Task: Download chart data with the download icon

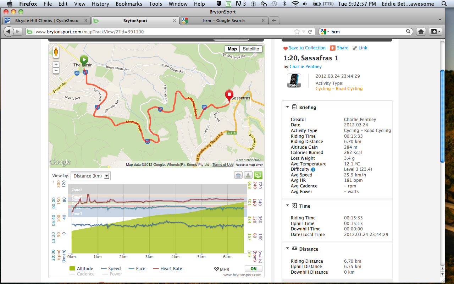Action: pyautogui.click(x=248, y=175)
